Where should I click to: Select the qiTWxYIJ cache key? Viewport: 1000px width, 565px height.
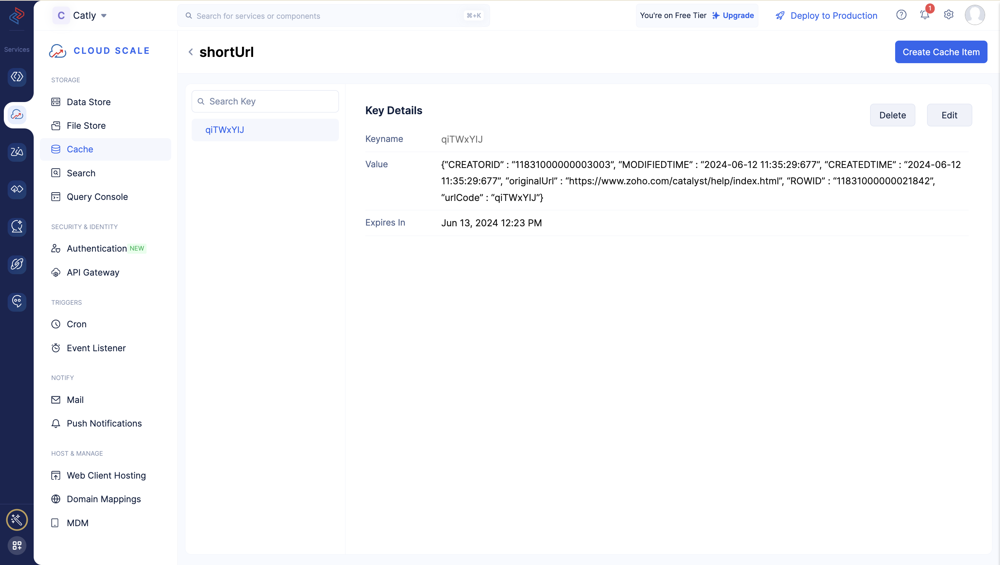(265, 130)
